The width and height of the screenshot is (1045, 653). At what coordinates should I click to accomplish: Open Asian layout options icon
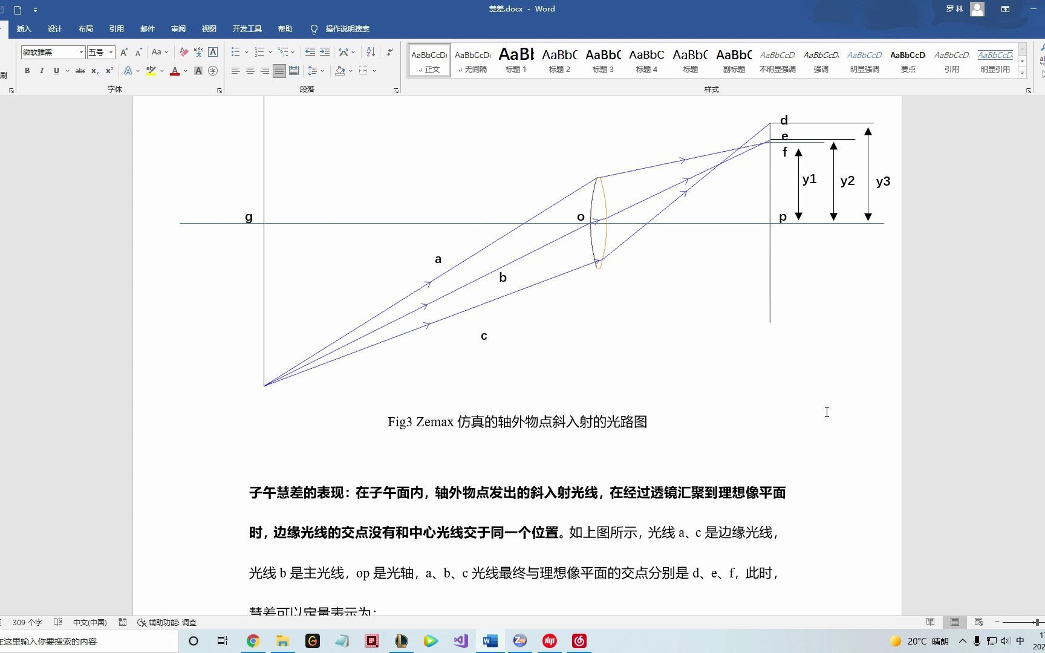343,52
